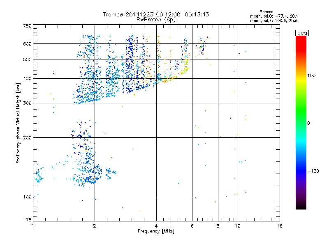Image resolution: width=329 pixels, height=246 pixels.
Task: Click the '750' height axis tick label
Action: coord(27,26)
